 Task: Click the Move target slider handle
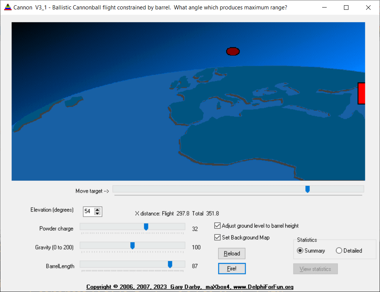(x=308, y=189)
